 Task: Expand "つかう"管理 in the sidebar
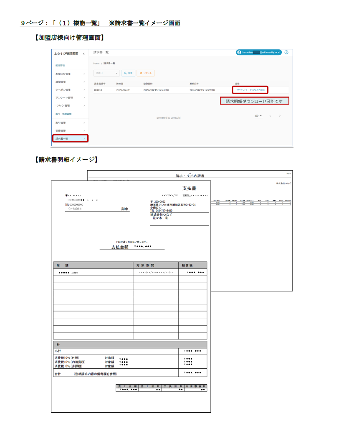(70, 105)
